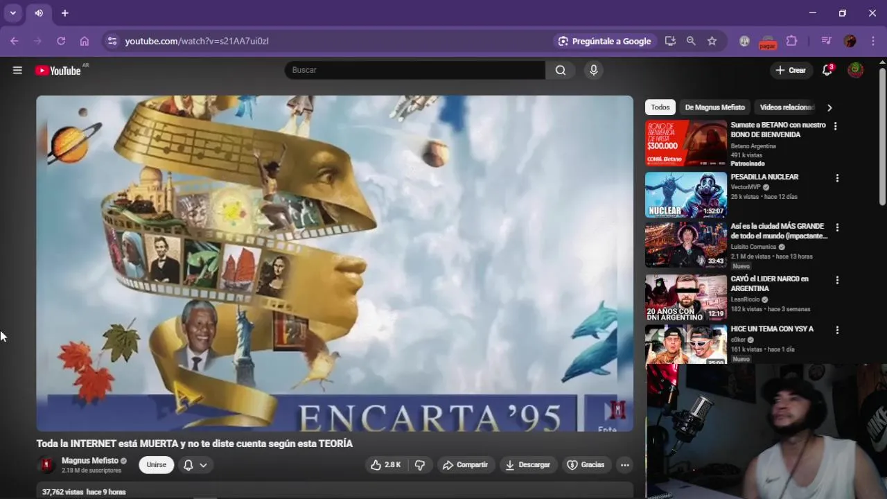This screenshot has height=499, width=887.
Task: Click the LeanRiccio channel name
Action: pyautogui.click(x=745, y=299)
